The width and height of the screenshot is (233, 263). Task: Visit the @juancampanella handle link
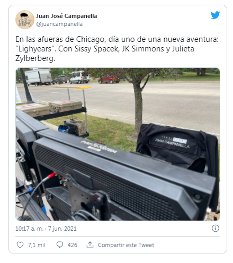point(59,24)
